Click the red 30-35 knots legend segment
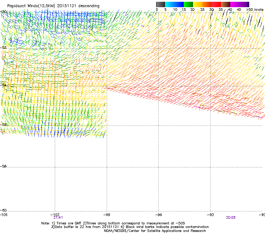 click(x=216, y=4)
